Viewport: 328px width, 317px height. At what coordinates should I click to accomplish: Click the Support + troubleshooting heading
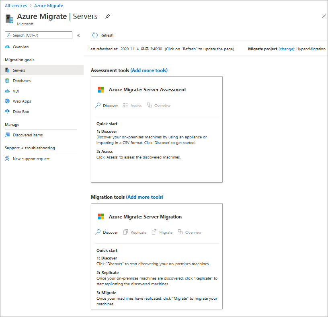pyautogui.click(x=30, y=148)
